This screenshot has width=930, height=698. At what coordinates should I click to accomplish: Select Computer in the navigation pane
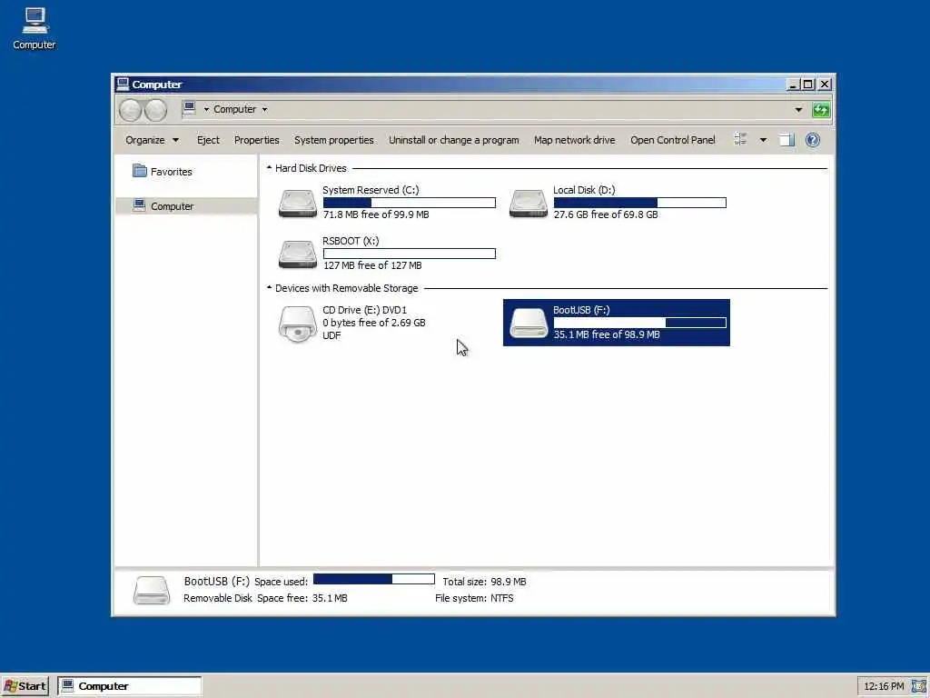[186, 206]
